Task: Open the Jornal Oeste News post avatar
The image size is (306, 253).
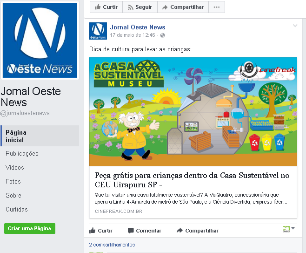Action: 98,31
